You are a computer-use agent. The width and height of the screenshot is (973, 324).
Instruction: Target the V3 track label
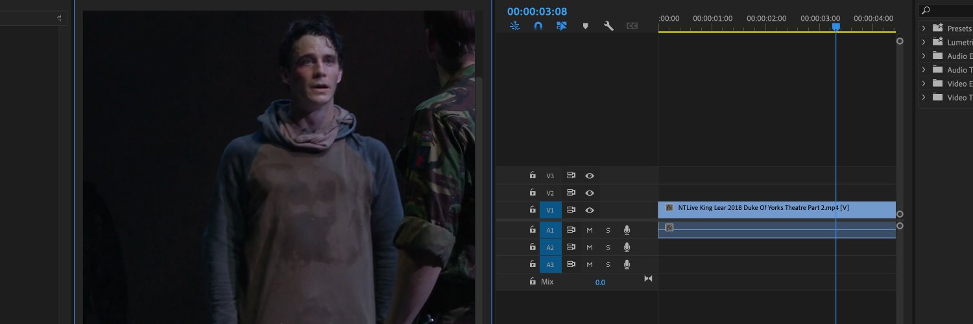pyautogui.click(x=550, y=176)
